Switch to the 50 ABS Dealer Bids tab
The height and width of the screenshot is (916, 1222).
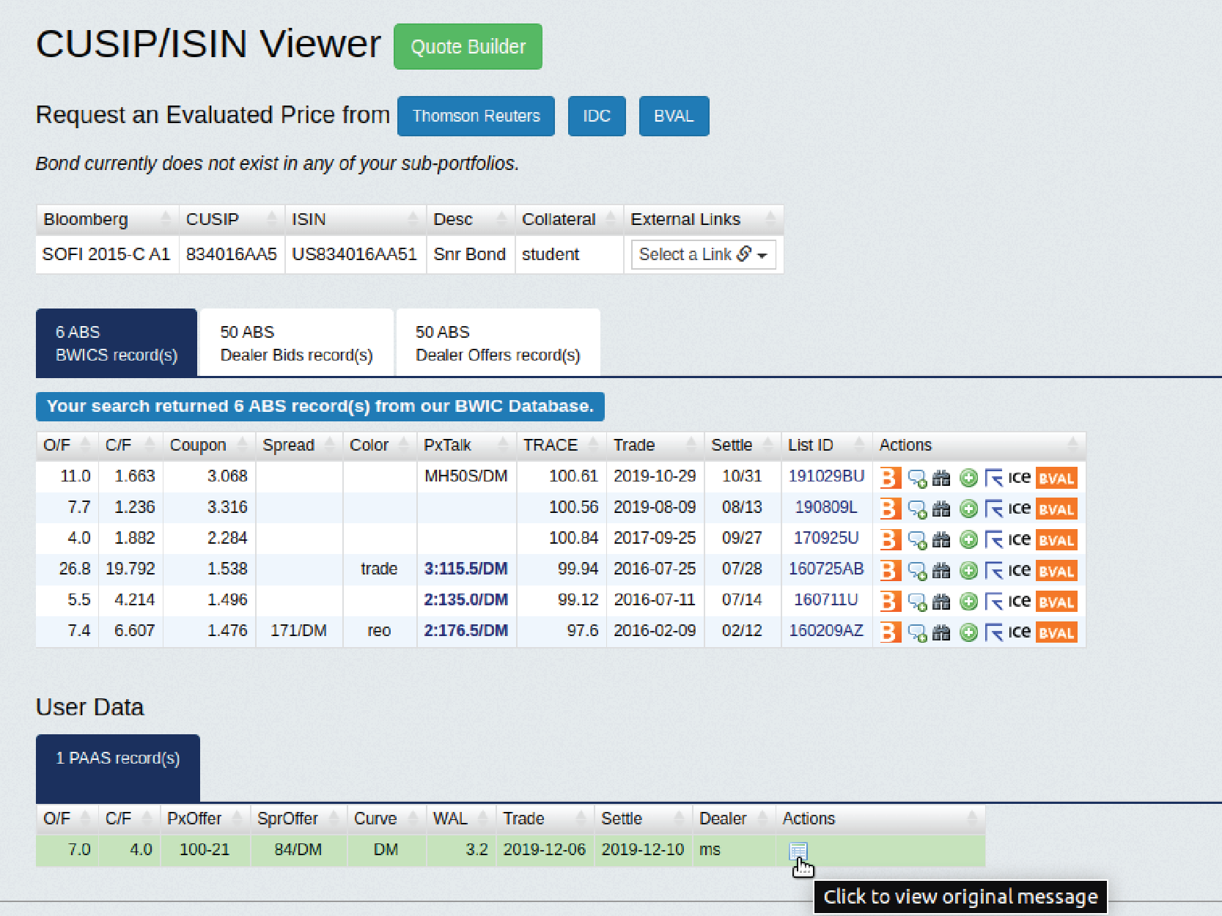296,343
